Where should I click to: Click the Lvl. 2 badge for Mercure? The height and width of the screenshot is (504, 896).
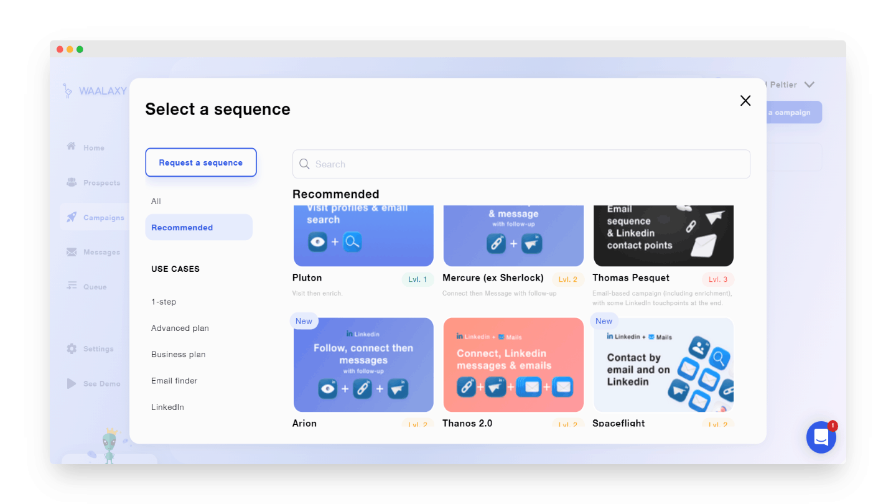[x=568, y=279]
